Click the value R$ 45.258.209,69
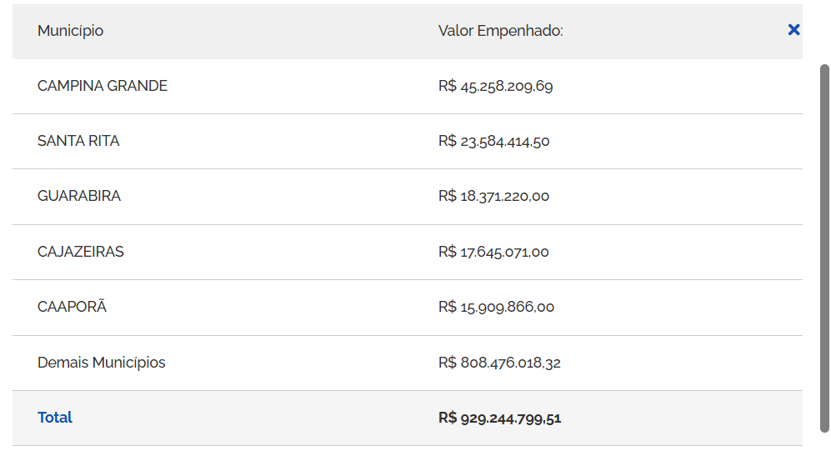 pos(495,86)
